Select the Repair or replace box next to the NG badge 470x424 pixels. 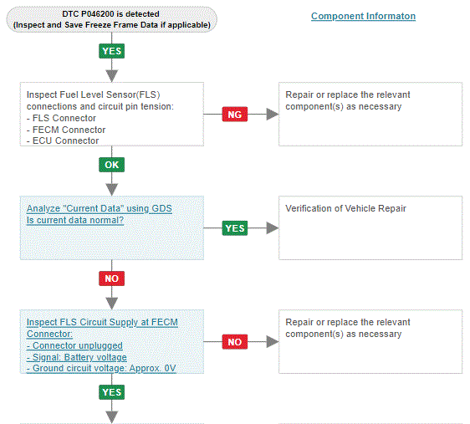coord(370,115)
